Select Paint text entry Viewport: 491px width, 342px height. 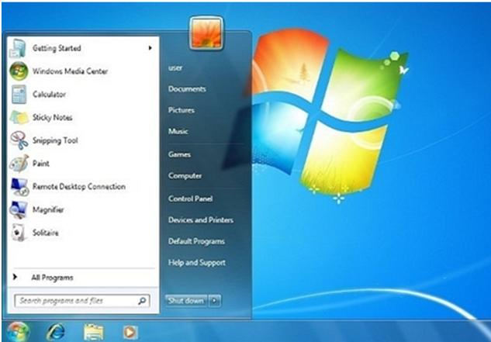(41, 164)
